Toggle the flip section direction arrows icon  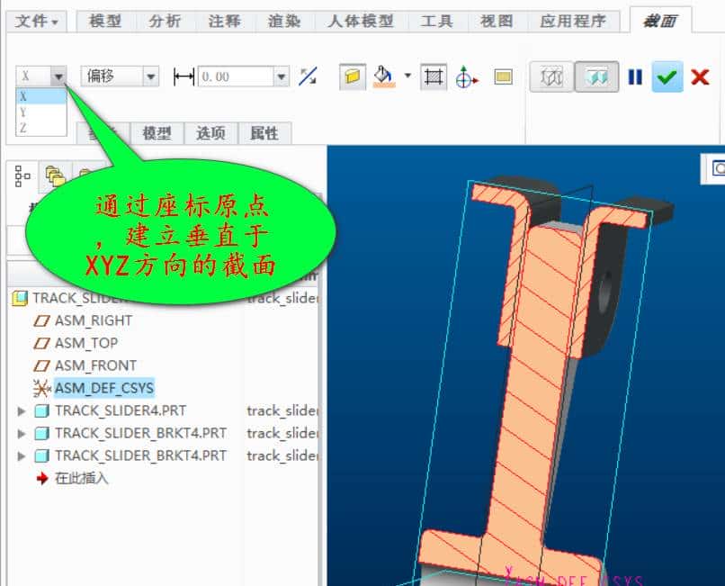309,77
